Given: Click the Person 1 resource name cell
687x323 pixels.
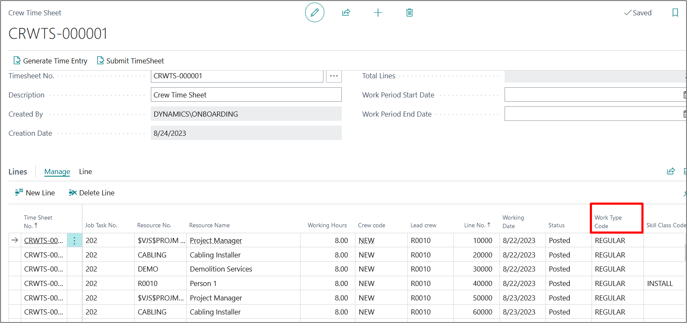Looking at the screenshot, I should [x=243, y=283].
